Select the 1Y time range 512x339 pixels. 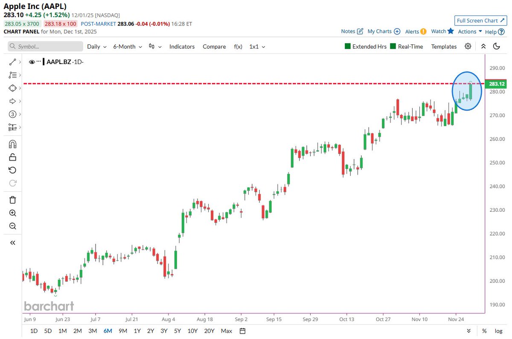(137, 331)
